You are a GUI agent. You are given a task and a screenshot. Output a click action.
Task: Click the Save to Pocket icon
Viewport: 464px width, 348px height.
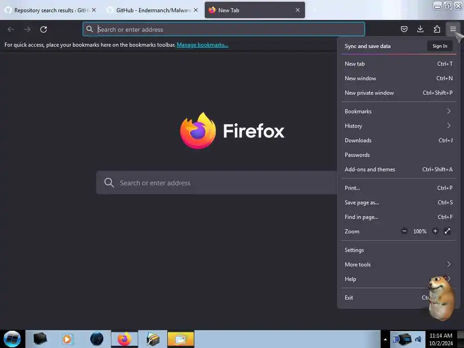coord(404,29)
